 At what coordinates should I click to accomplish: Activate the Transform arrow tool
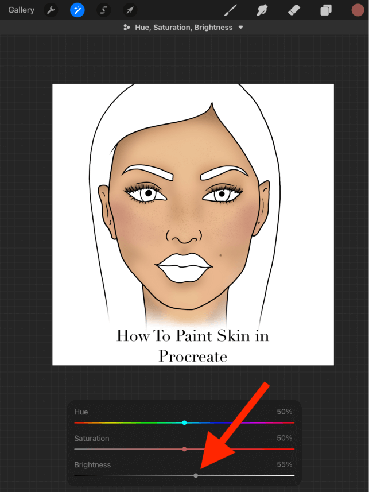tap(130, 10)
